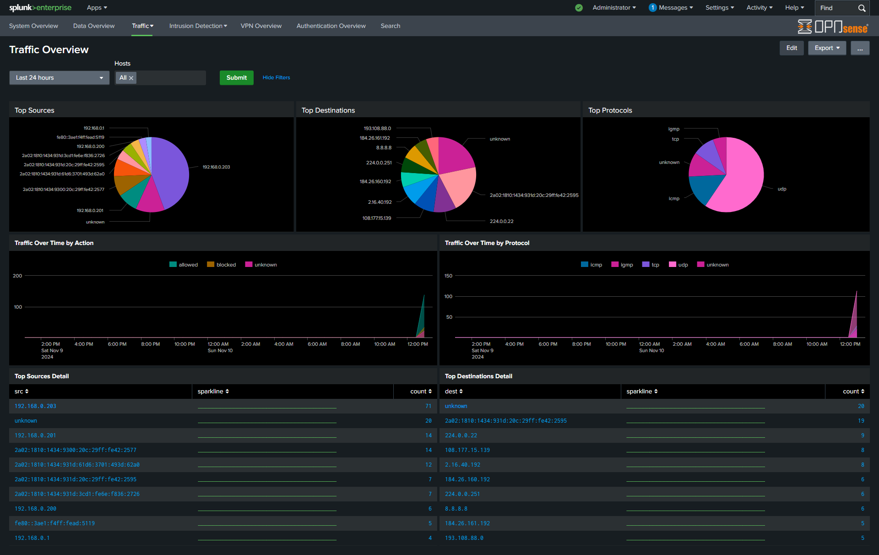Remove the All hosts filter chip
This screenshot has height=555, width=879.
coord(131,77)
